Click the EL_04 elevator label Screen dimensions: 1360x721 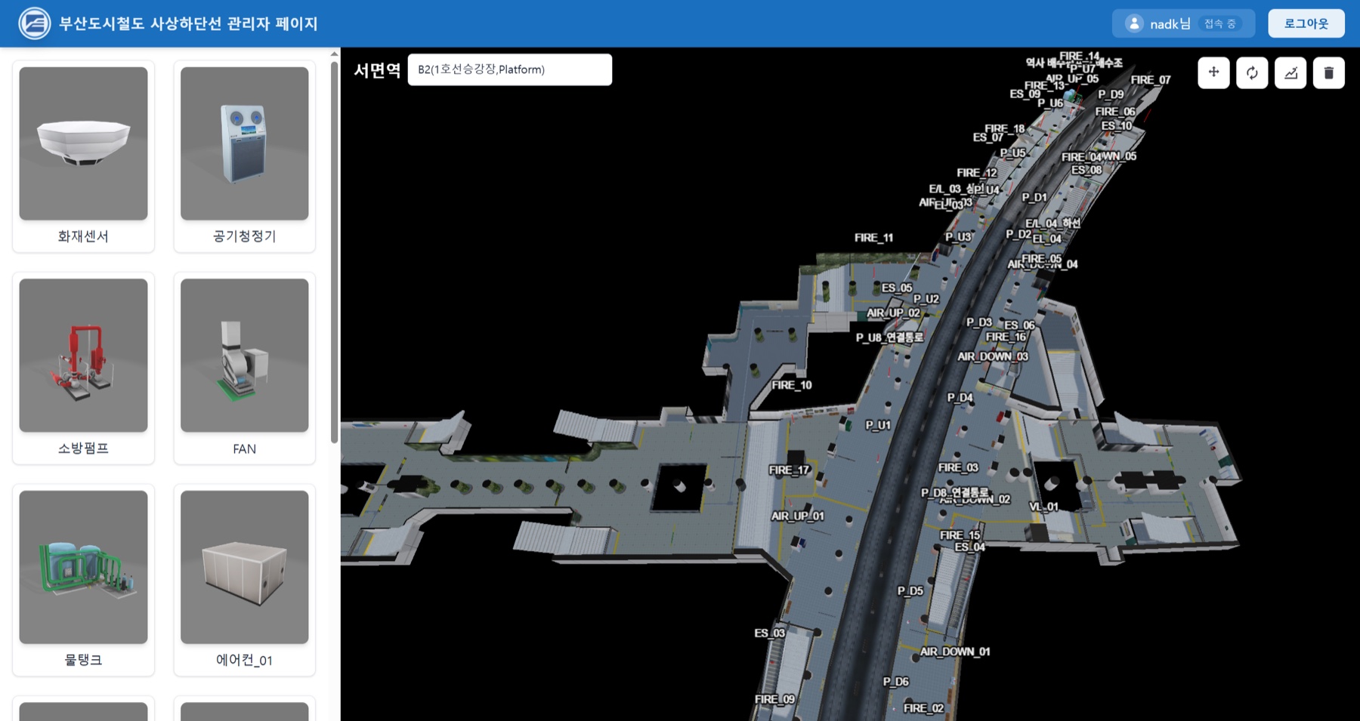[x=1047, y=239]
